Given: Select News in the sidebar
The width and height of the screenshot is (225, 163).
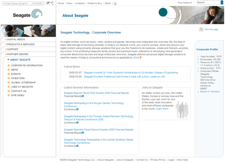Looking at the screenshot, I should [15, 70].
